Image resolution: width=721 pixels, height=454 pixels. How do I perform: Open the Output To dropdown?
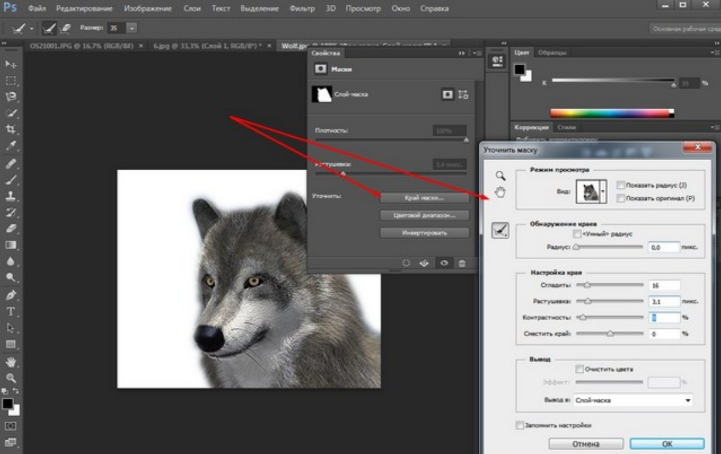point(633,400)
